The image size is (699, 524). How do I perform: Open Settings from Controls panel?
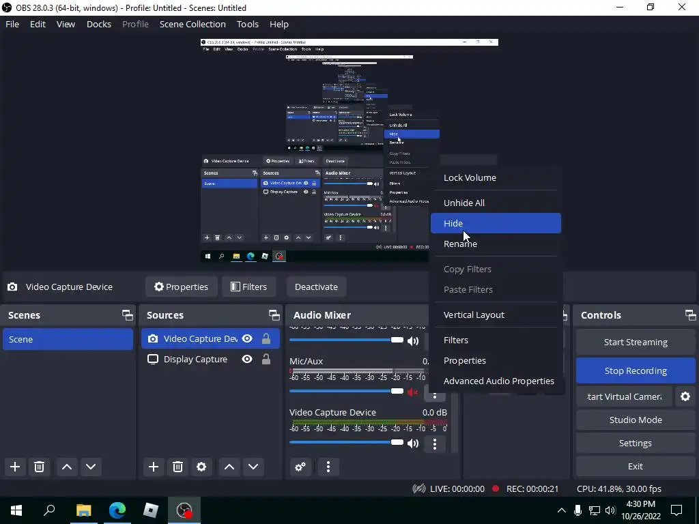(x=636, y=443)
